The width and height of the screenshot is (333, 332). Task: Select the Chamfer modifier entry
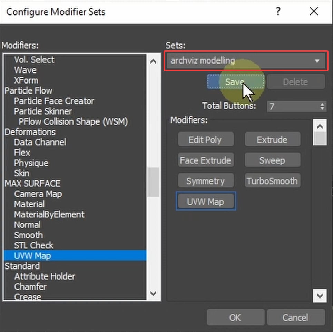30,286
